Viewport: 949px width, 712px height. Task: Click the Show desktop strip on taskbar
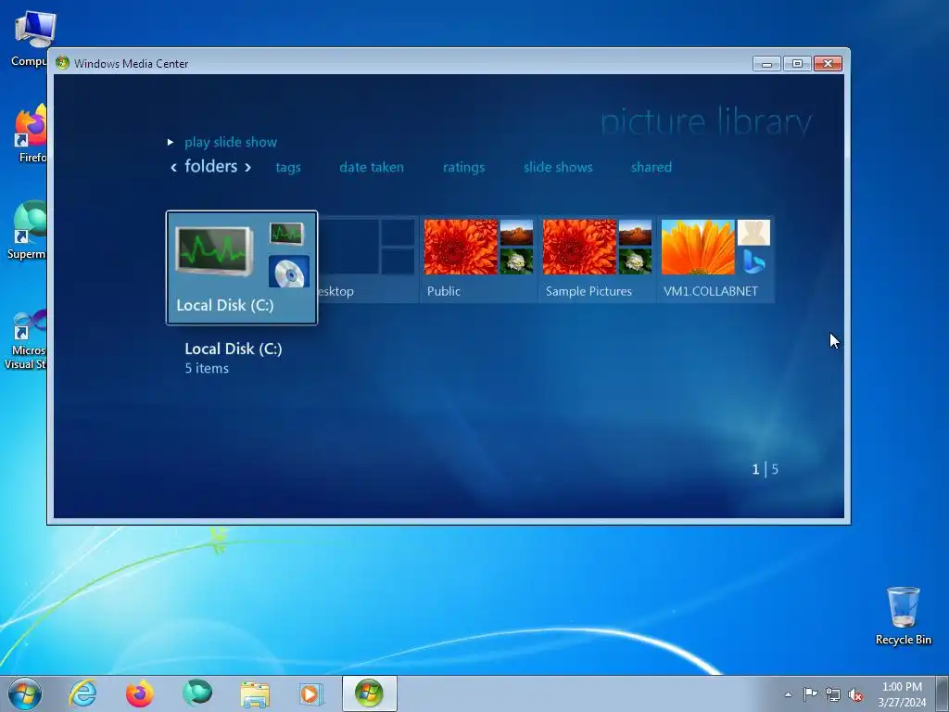pos(942,693)
